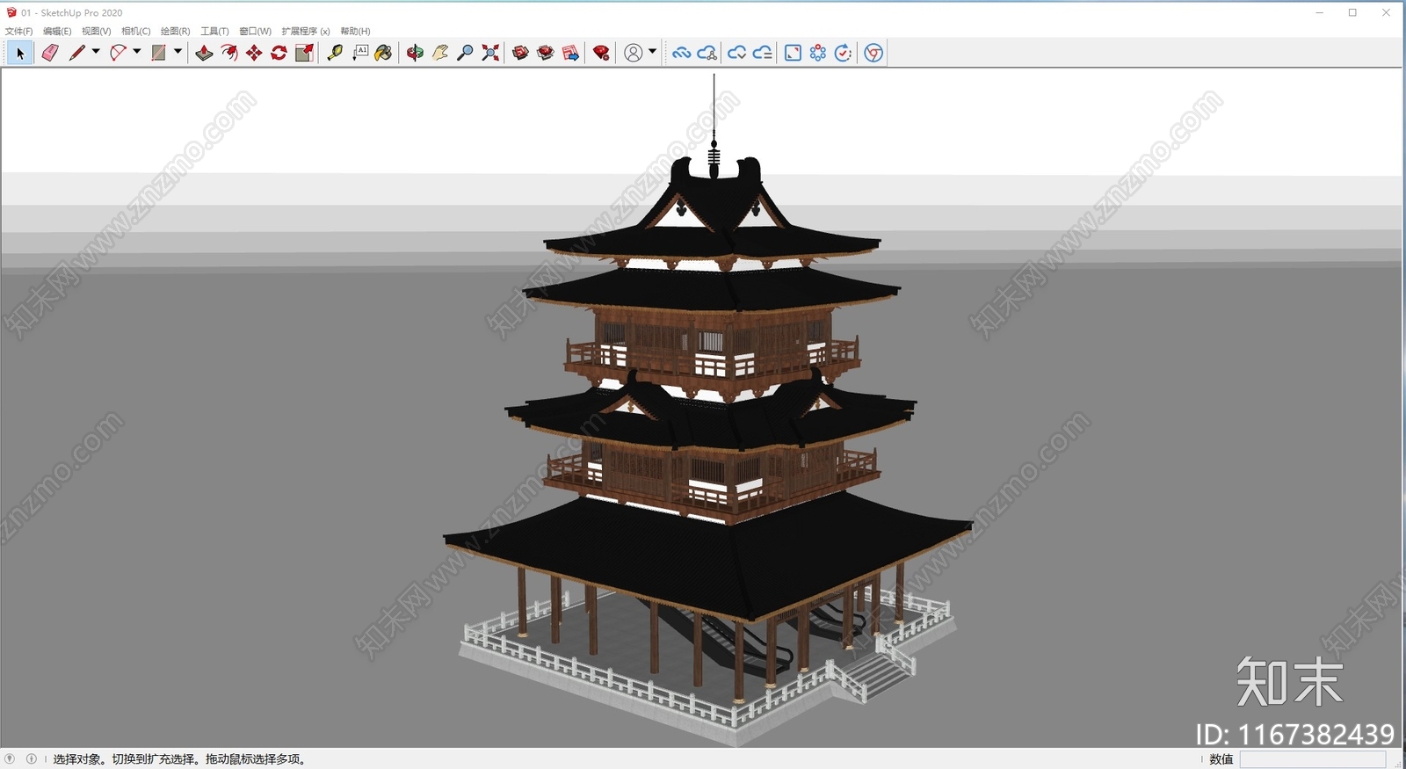Select the Paint Bucket tool
The image size is (1406, 769).
point(384,53)
